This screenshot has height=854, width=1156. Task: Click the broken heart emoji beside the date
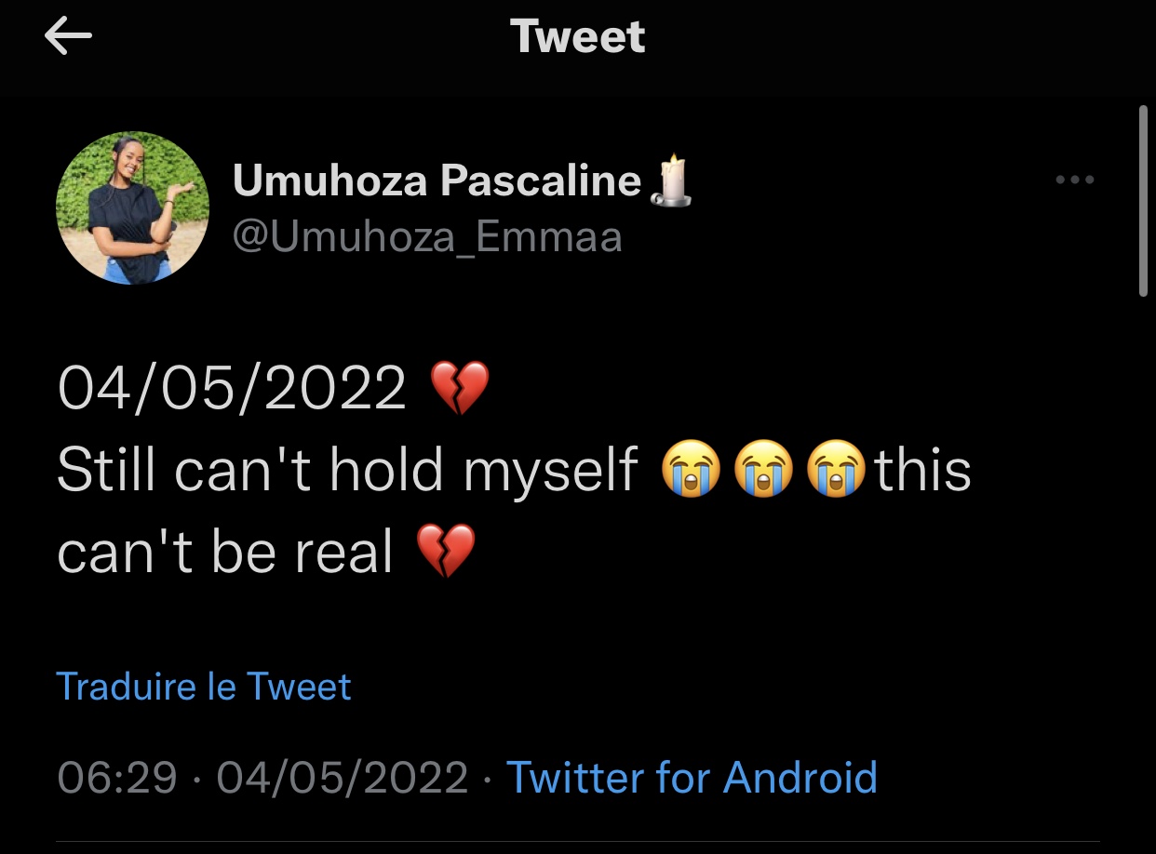460,388
